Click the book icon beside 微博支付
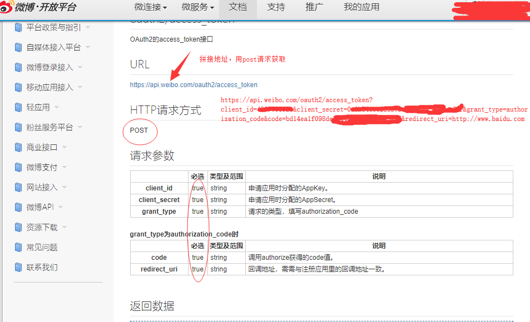This screenshot has height=322, width=530. (x=18, y=167)
